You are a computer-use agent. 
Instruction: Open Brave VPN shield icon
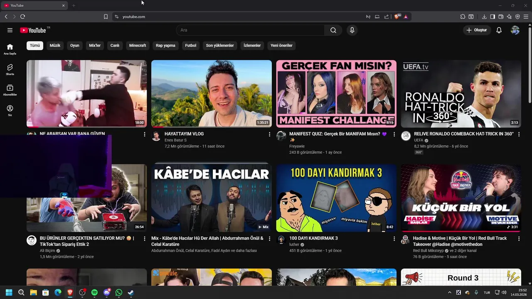tap(517, 17)
